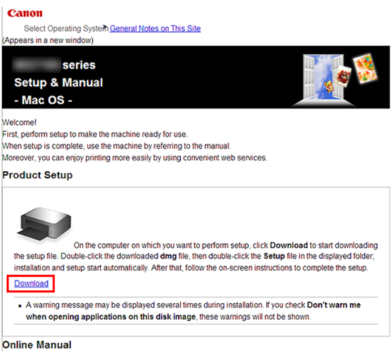
Task: Click the small photo falling through the window
Action: pos(329,87)
